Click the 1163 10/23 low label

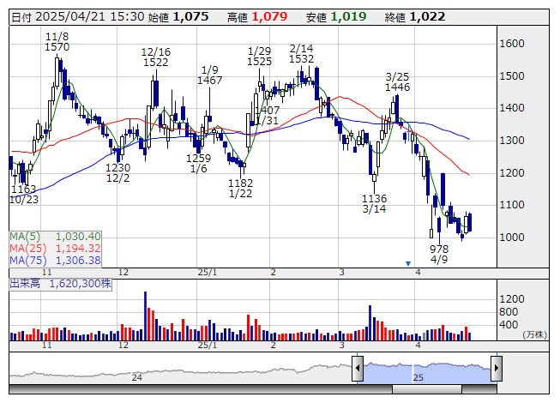coord(23,194)
